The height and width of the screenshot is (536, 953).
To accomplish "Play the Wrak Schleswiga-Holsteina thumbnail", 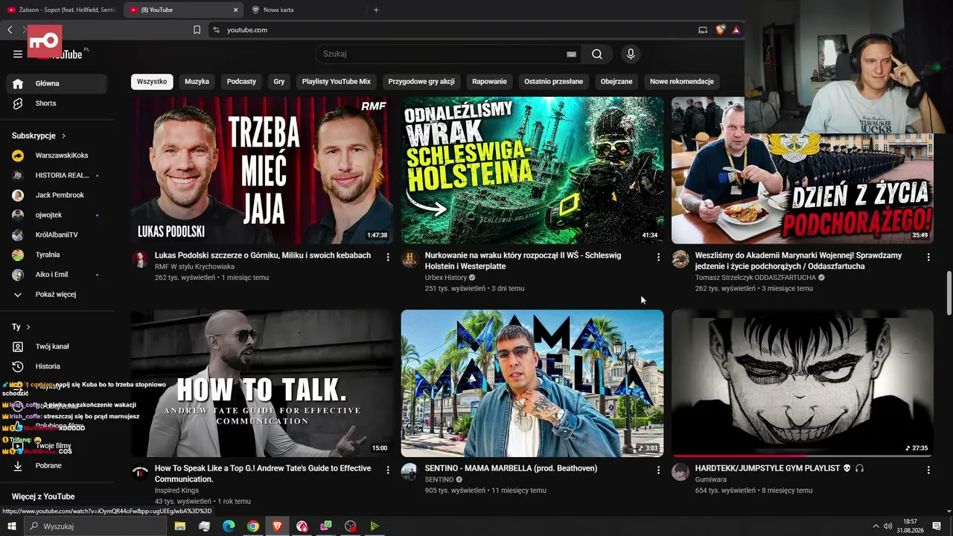I will [532, 170].
